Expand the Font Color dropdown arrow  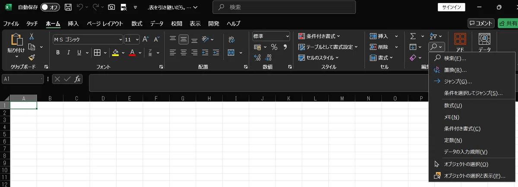141,53
